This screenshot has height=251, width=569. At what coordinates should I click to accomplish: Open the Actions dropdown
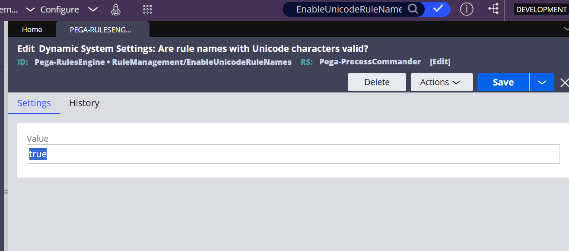pyautogui.click(x=442, y=82)
